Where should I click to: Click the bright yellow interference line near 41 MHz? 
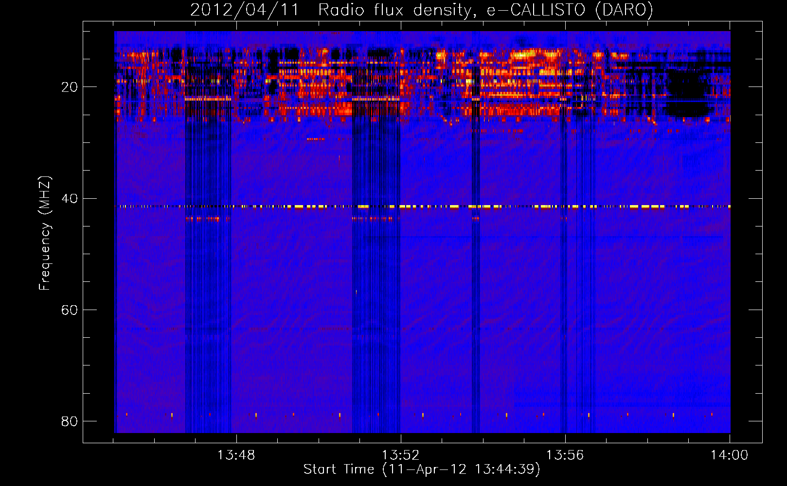pos(422,207)
